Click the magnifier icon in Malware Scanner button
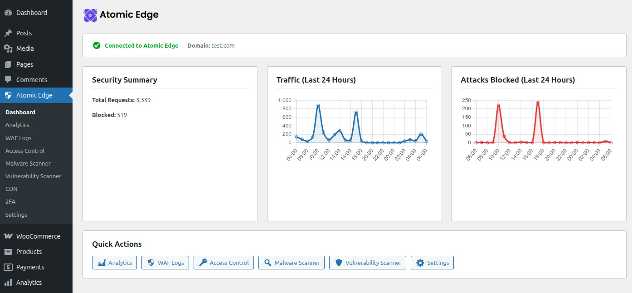Image resolution: width=632 pixels, height=293 pixels. [268, 263]
